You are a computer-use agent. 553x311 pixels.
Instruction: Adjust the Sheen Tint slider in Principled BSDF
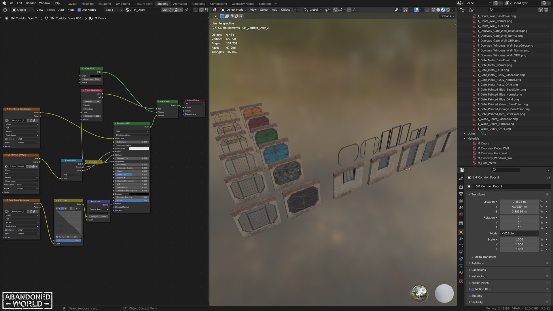tap(132, 175)
